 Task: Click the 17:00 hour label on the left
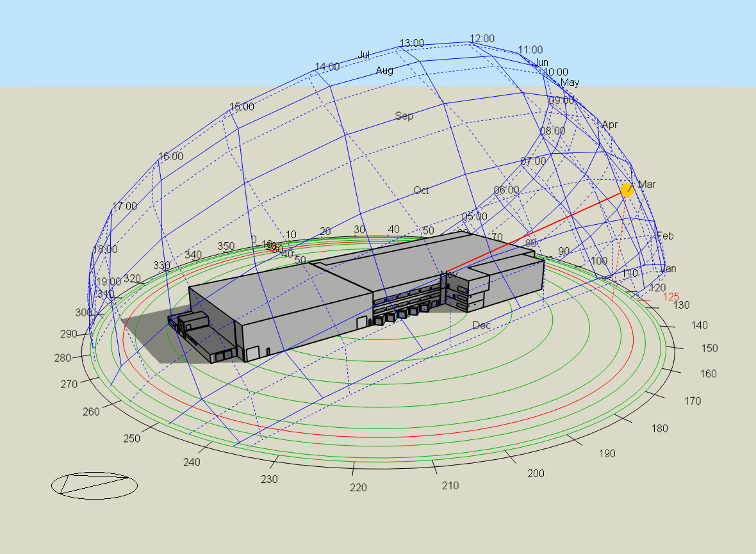(x=124, y=207)
